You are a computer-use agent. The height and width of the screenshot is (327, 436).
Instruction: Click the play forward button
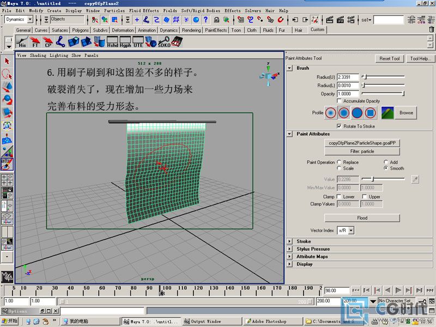click(x=398, y=290)
